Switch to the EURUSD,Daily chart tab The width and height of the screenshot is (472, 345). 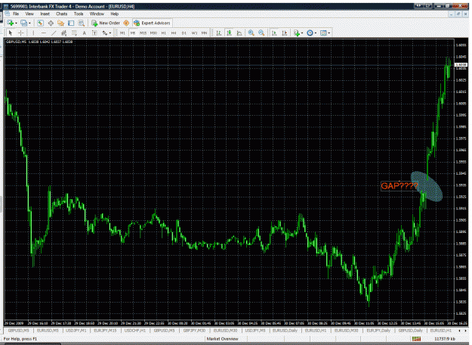point(285,331)
